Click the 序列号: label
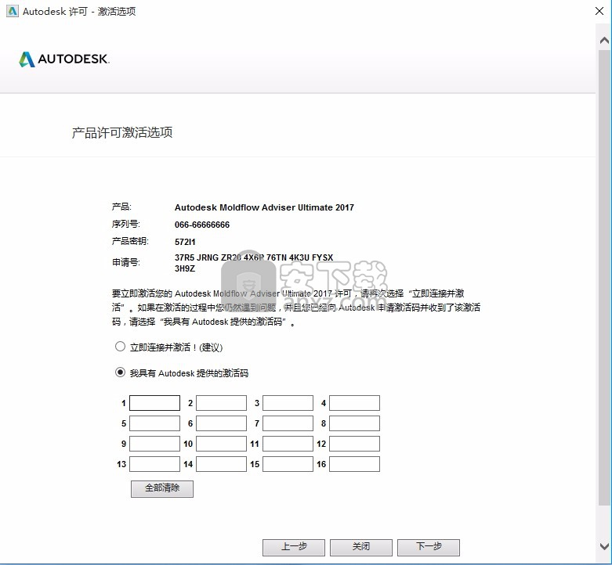The height and width of the screenshot is (565, 612). [126, 224]
